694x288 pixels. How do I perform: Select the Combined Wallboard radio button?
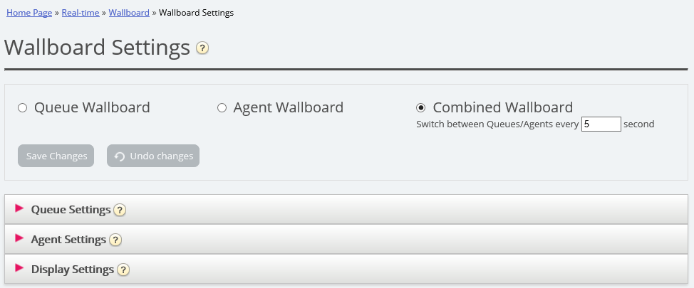(x=421, y=108)
